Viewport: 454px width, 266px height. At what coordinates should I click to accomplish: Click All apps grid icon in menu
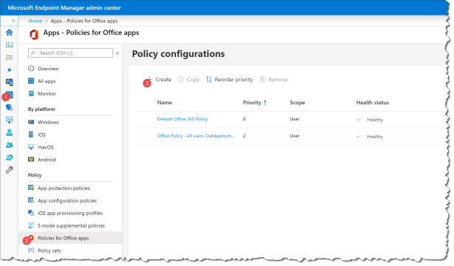[x=31, y=81]
